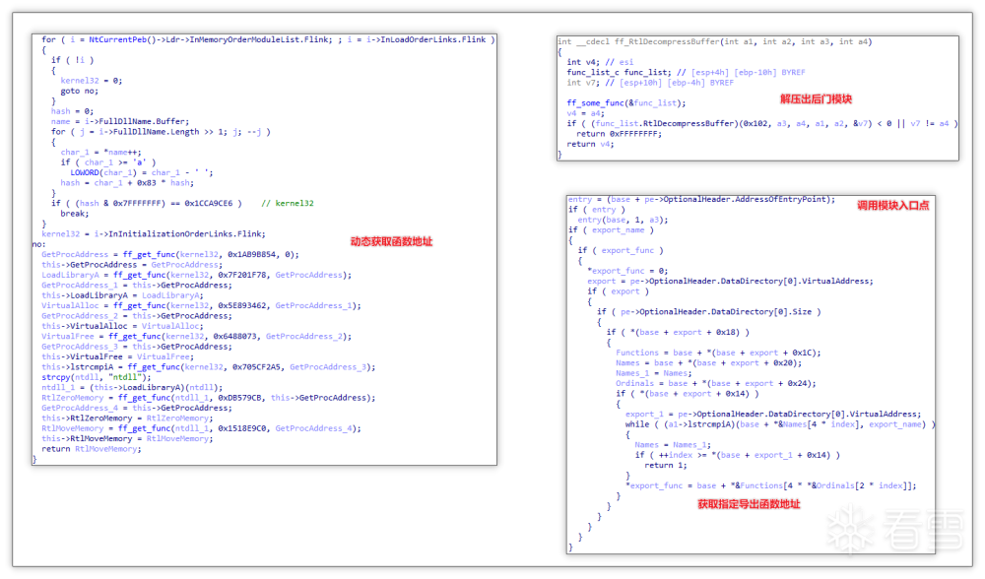Click the 'return v4;' line

[590, 144]
